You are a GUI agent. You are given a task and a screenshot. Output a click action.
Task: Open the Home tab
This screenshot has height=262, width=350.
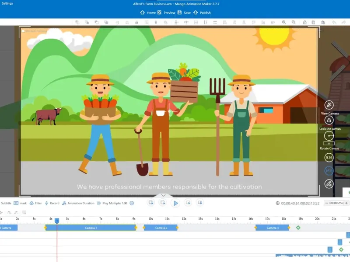(x=148, y=13)
